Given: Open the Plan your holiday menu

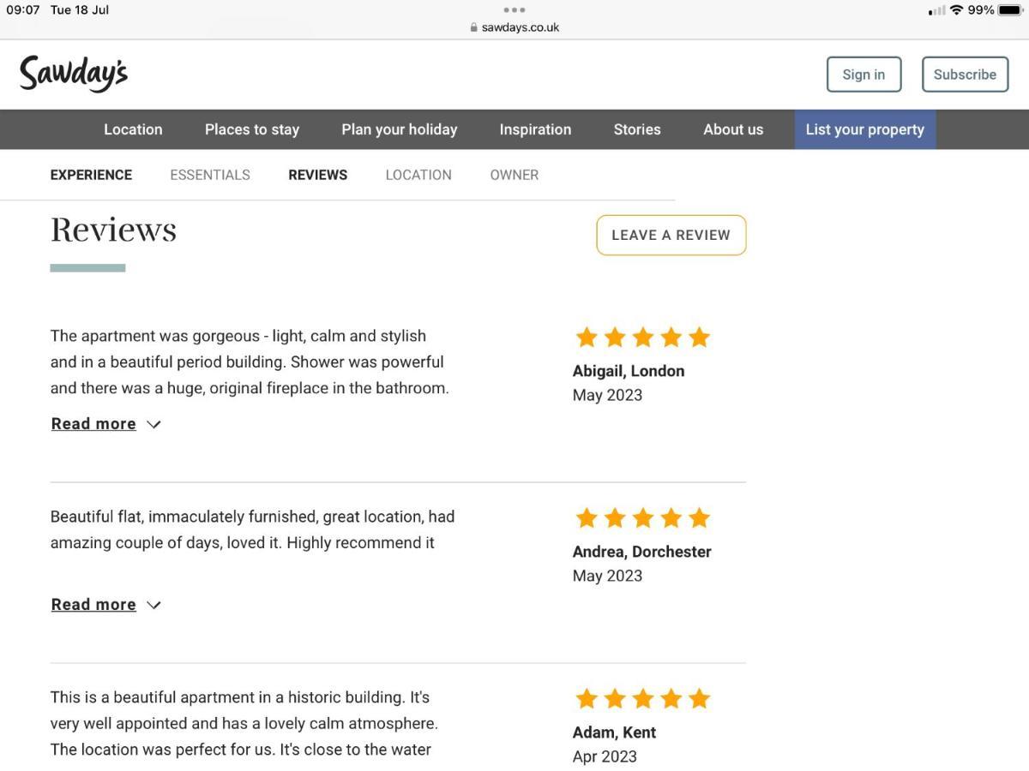Looking at the screenshot, I should coord(400,129).
